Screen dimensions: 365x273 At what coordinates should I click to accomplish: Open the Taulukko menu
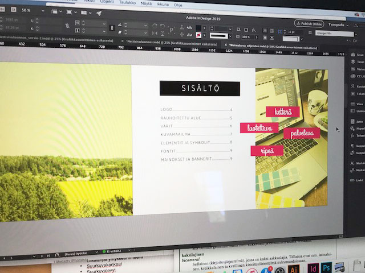pyautogui.click(x=127, y=2)
